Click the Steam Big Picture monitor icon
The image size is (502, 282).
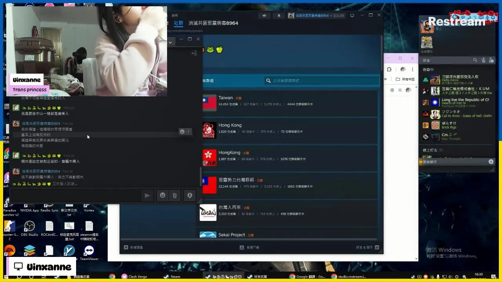pyautogui.click(x=352, y=16)
